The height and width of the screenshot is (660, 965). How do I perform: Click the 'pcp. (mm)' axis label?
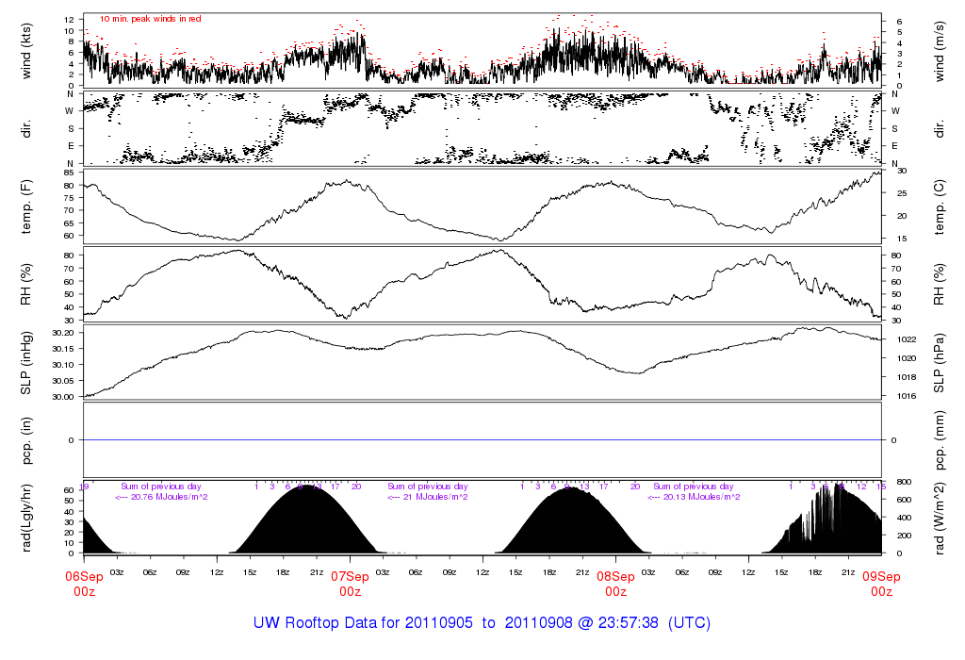tap(940, 440)
